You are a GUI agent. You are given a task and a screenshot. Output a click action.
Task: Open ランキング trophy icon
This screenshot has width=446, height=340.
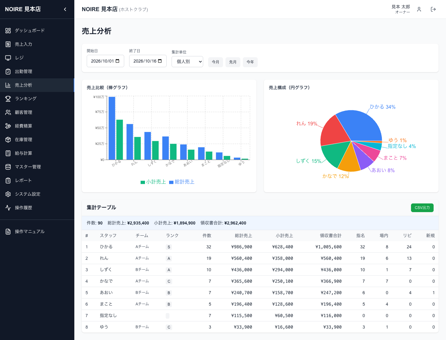coord(8,99)
